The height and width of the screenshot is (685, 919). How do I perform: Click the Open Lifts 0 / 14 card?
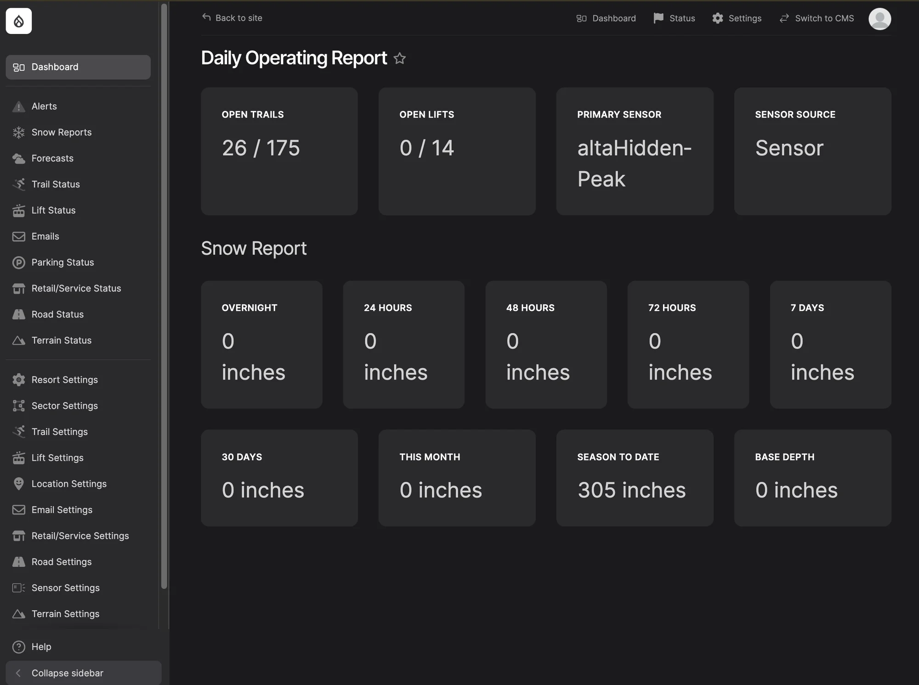click(457, 152)
